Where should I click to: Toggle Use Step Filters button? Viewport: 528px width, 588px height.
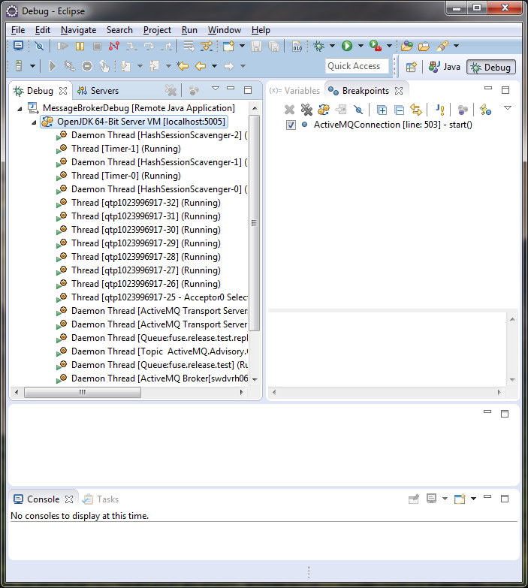207,46
